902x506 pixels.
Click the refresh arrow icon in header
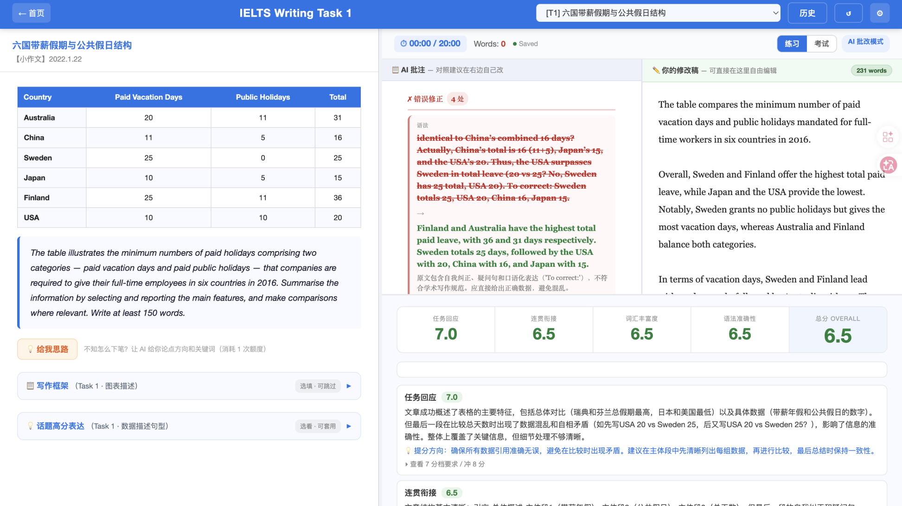pyautogui.click(x=848, y=13)
